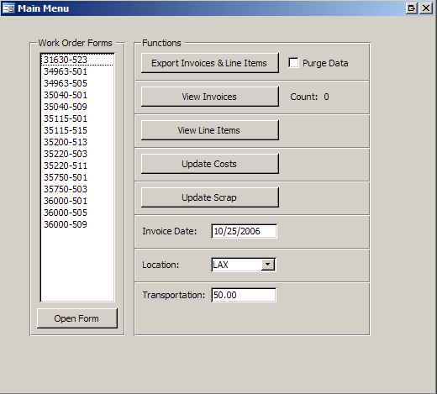Screen dimensions: 437x394
Task: Close the Main Menu window
Action: [426, 8]
